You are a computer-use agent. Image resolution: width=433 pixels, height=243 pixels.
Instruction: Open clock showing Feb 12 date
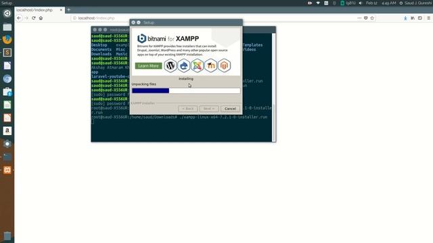(381, 3)
